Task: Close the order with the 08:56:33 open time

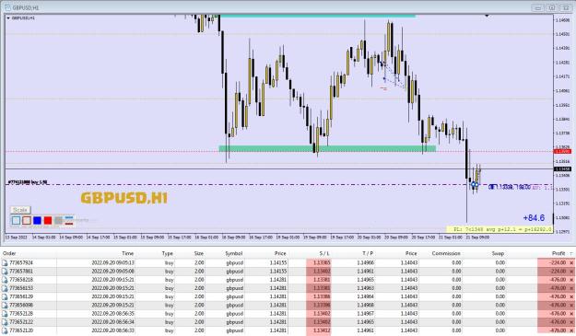Action: pos(571,330)
